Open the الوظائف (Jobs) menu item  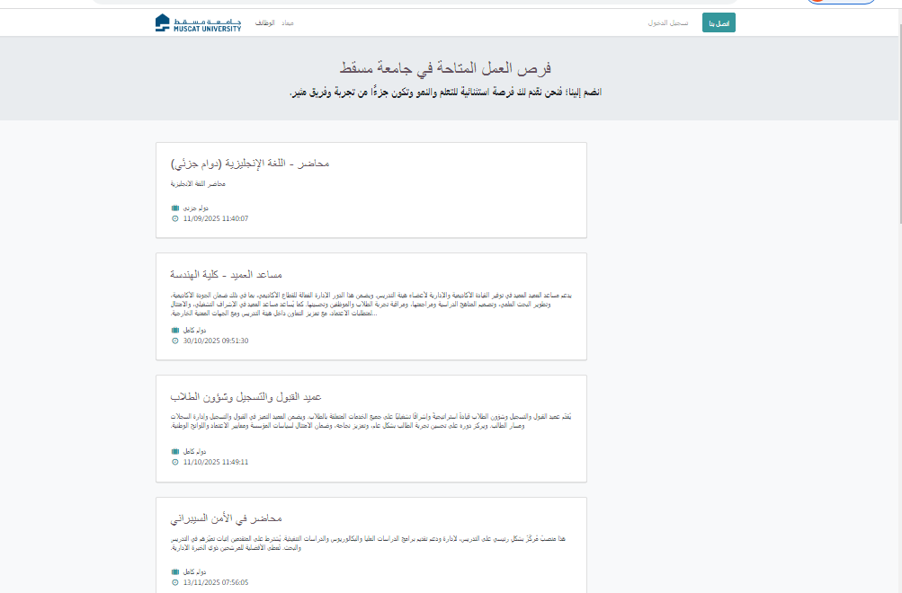(x=265, y=22)
